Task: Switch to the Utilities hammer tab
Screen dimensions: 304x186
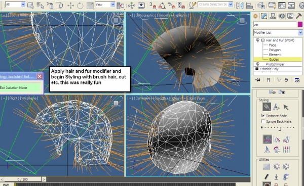Action: (299, 16)
